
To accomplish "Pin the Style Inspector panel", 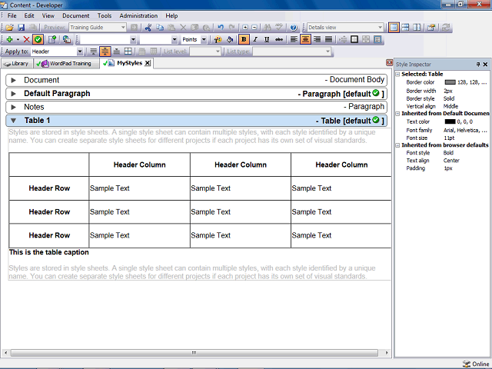I will (478, 65).
